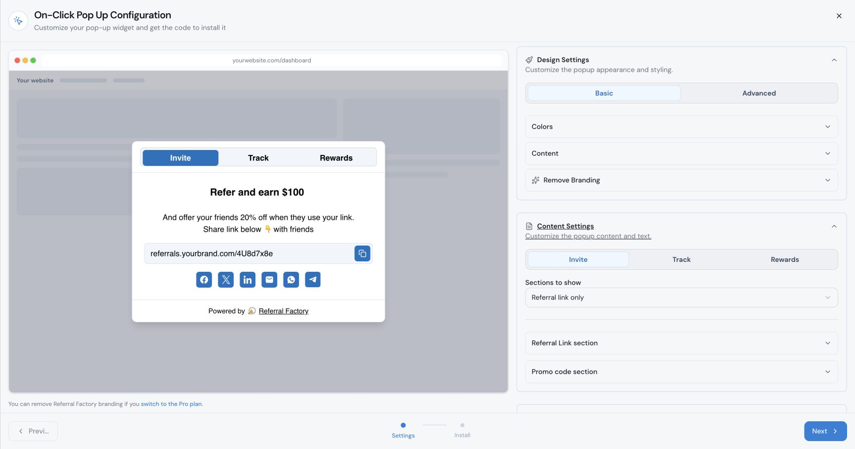855x449 pixels.
Task: Share via Facebook icon in popup
Action: pyautogui.click(x=204, y=280)
